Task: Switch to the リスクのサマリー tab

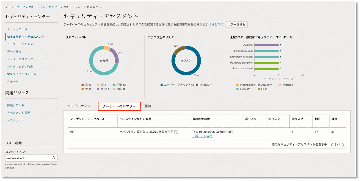Action: (x=81, y=106)
